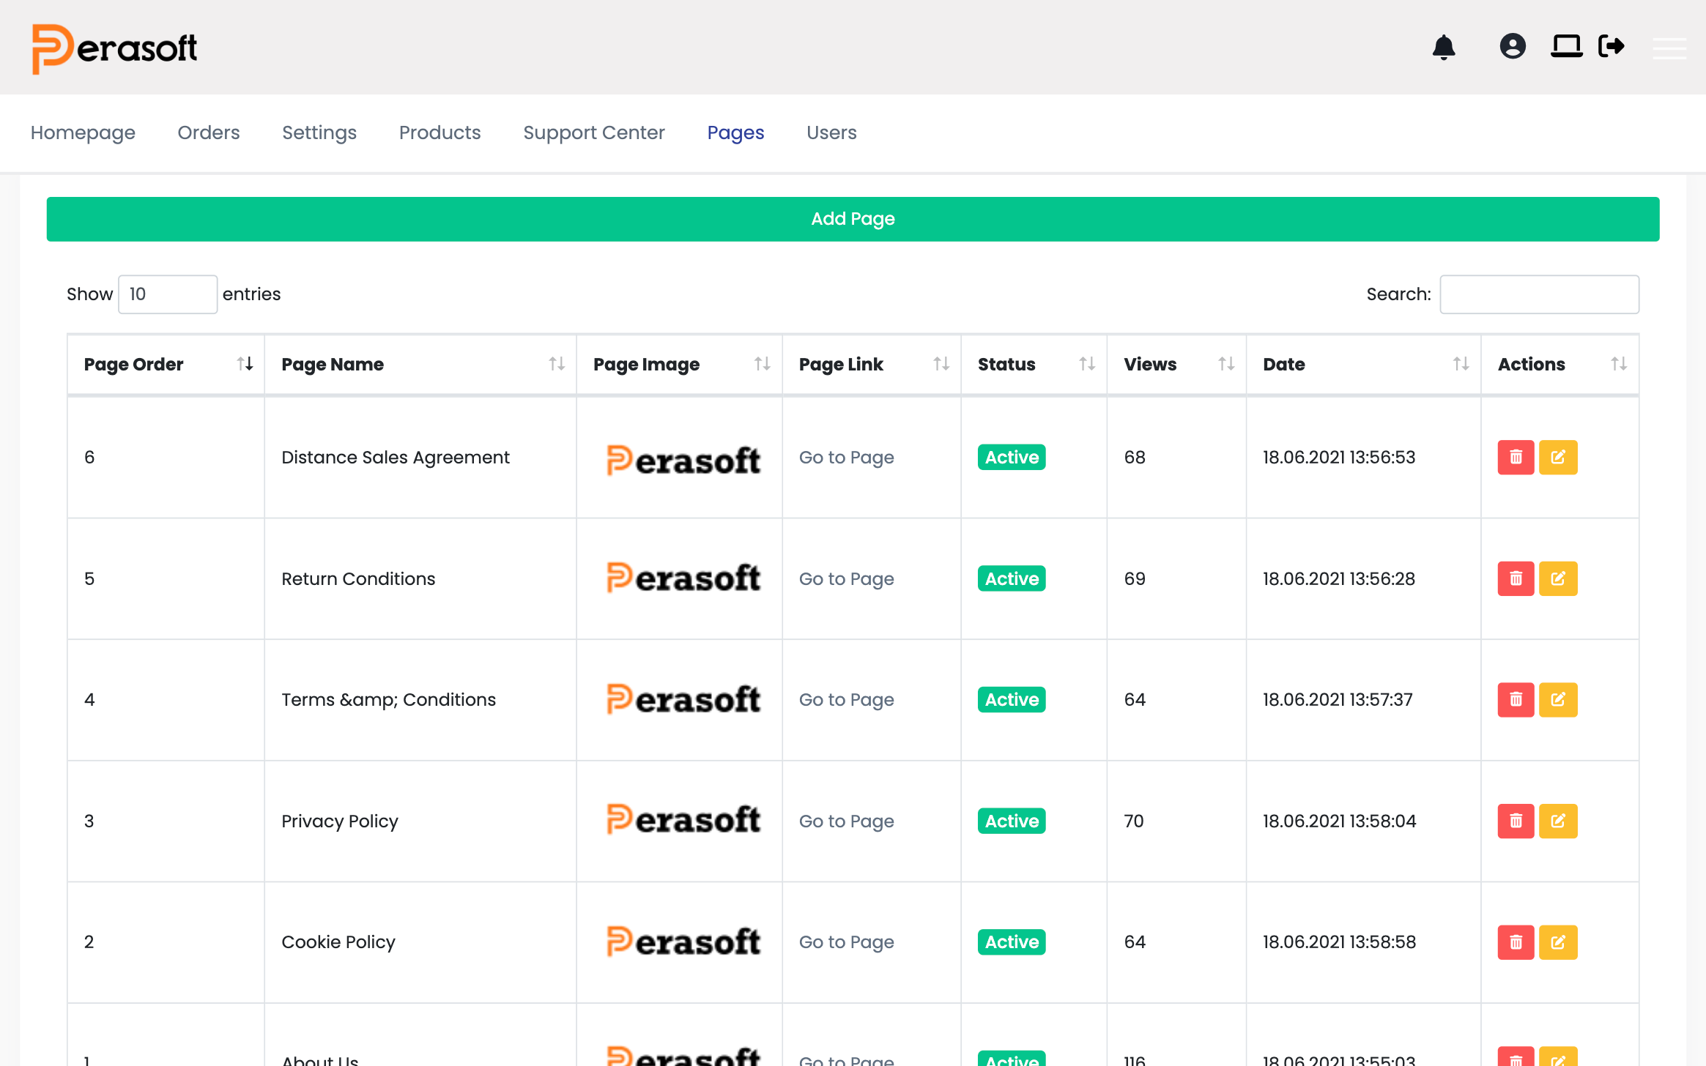Delete the Distance Sales Agreement page

tap(1516, 458)
